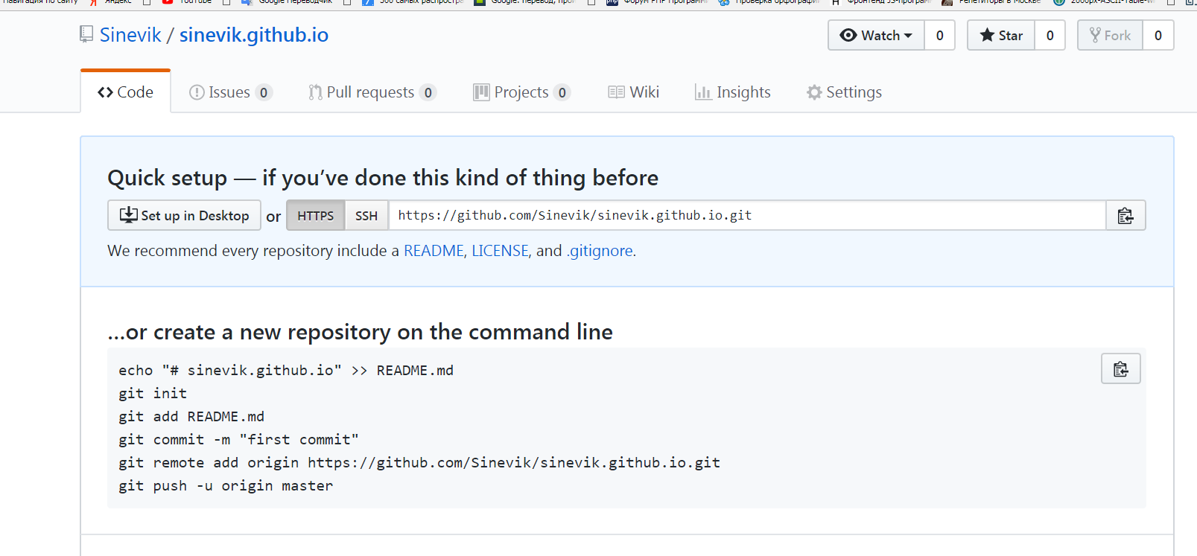Viewport: 1197px width, 556px height.
Task: Star the repository
Action: pyautogui.click(x=1001, y=35)
